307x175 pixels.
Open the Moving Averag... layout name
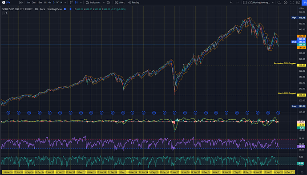click(x=261, y=3)
